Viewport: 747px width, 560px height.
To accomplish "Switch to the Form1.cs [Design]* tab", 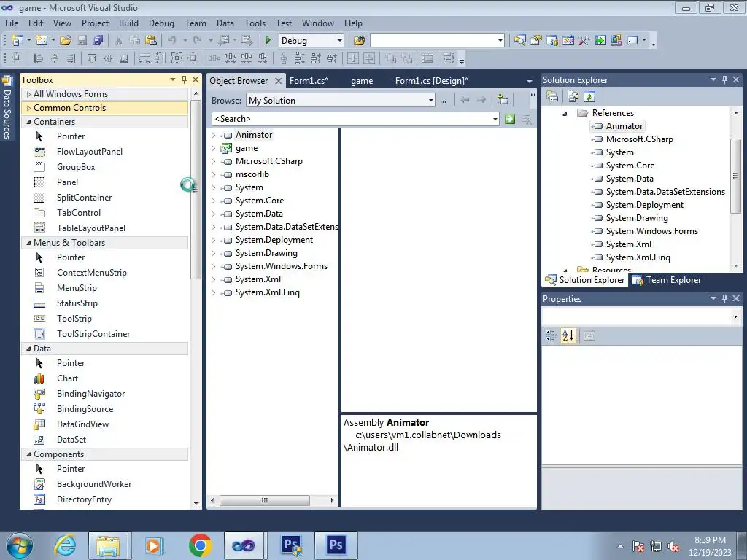I will [432, 81].
